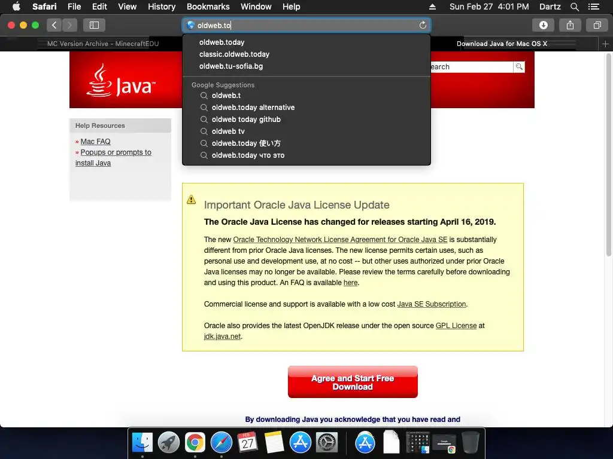This screenshot has height=459, width=613.
Task: Open the Share button in Safari toolbar
Action: (x=570, y=25)
